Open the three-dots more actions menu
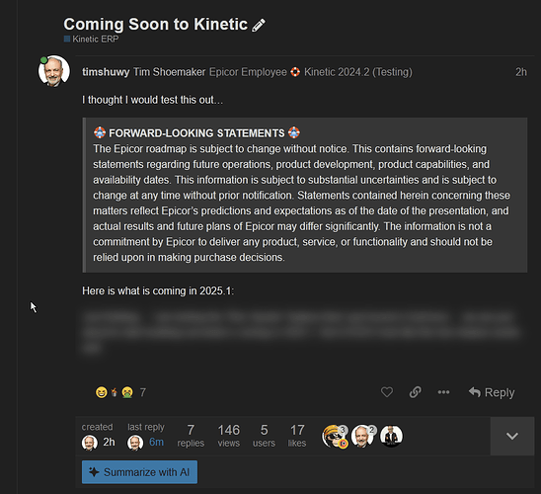 [x=443, y=392]
